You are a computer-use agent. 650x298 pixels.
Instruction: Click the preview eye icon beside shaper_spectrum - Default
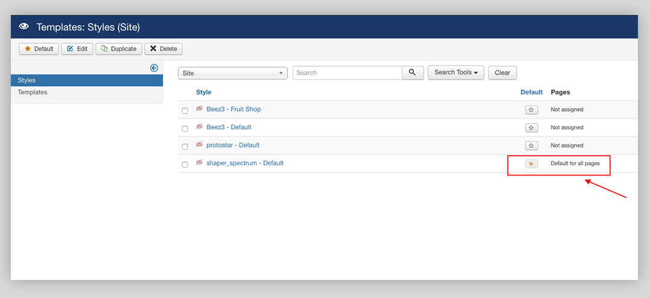[x=200, y=163]
